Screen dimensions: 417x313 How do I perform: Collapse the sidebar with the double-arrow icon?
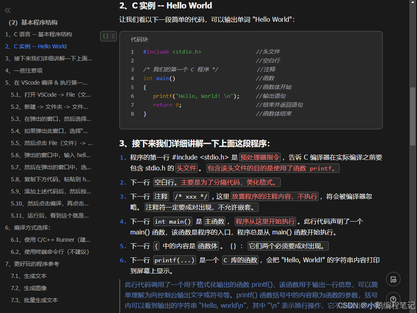click(x=7, y=10)
